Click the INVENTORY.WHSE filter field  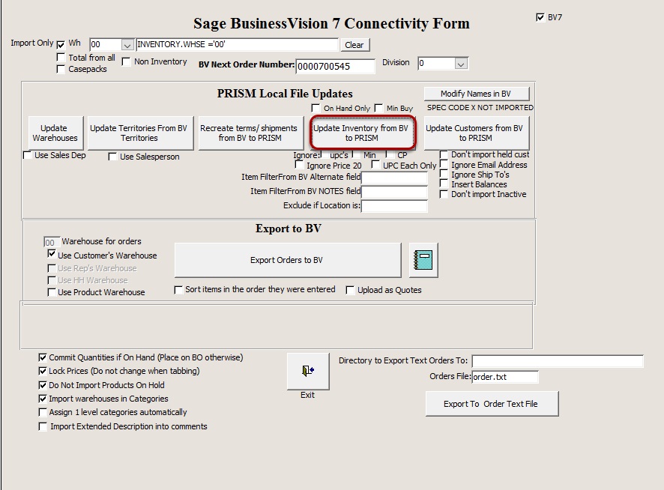(237, 44)
